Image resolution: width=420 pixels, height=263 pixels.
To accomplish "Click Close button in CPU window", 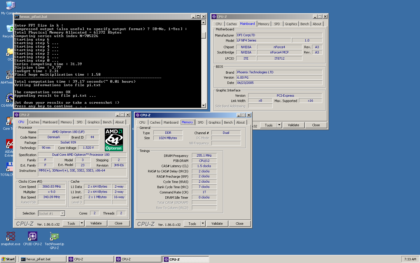I will (118, 223).
